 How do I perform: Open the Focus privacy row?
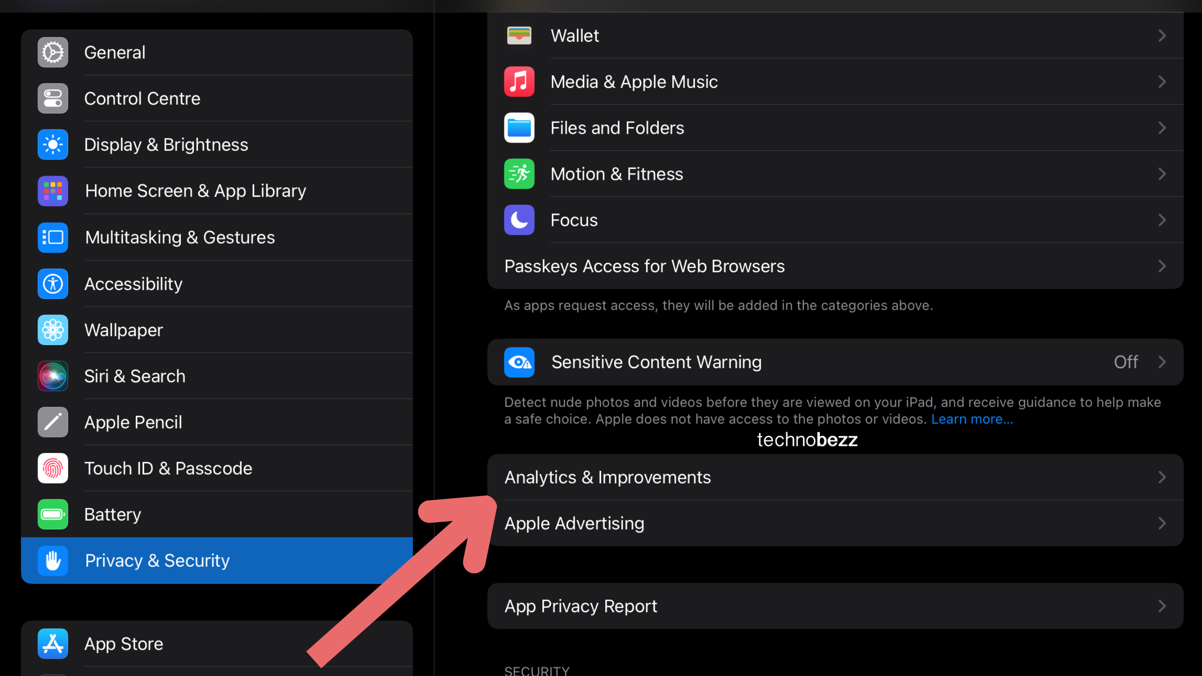click(835, 220)
